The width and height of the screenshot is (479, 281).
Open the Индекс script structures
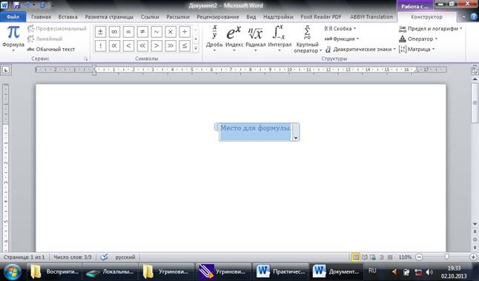click(x=234, y=38)
